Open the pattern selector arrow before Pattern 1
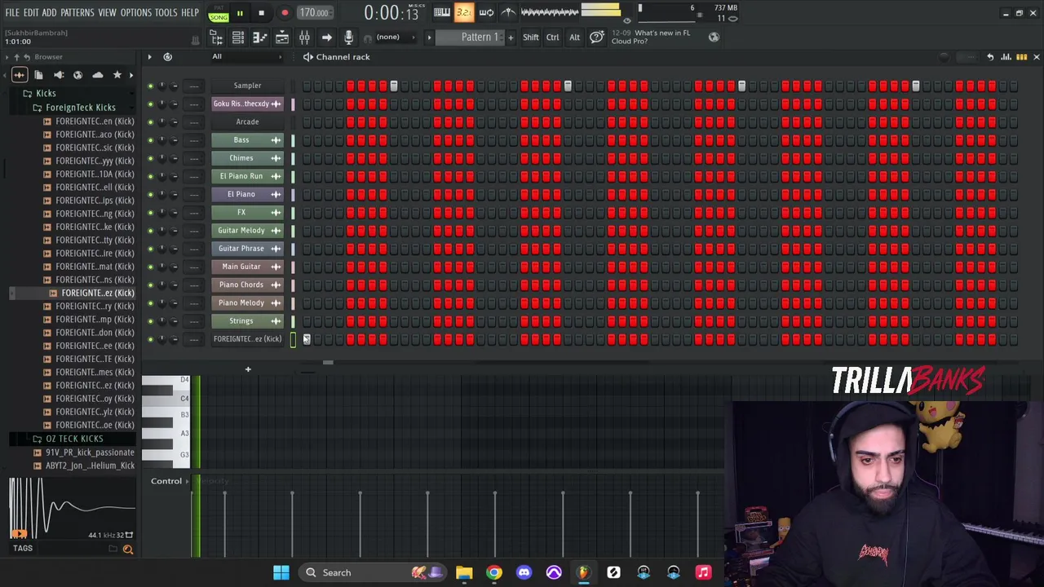 (x=429, y=38)
